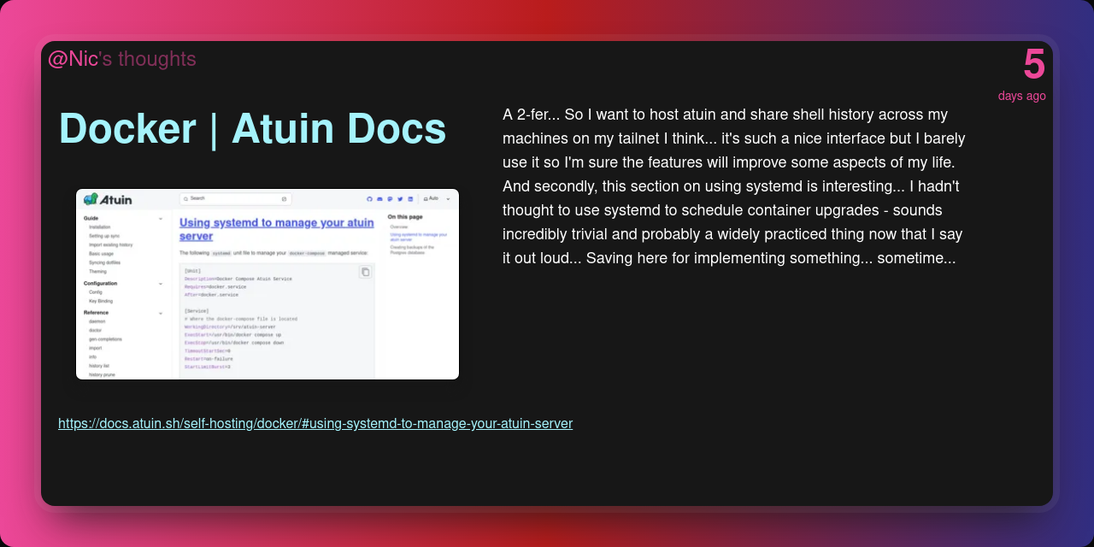Click the Discord icon in the docs header
This screenshot has height=547, width=1094.
point(380,198)
